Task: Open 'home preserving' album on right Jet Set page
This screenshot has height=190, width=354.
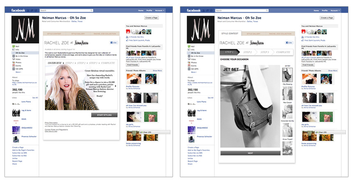Action: tap(309, 143)
